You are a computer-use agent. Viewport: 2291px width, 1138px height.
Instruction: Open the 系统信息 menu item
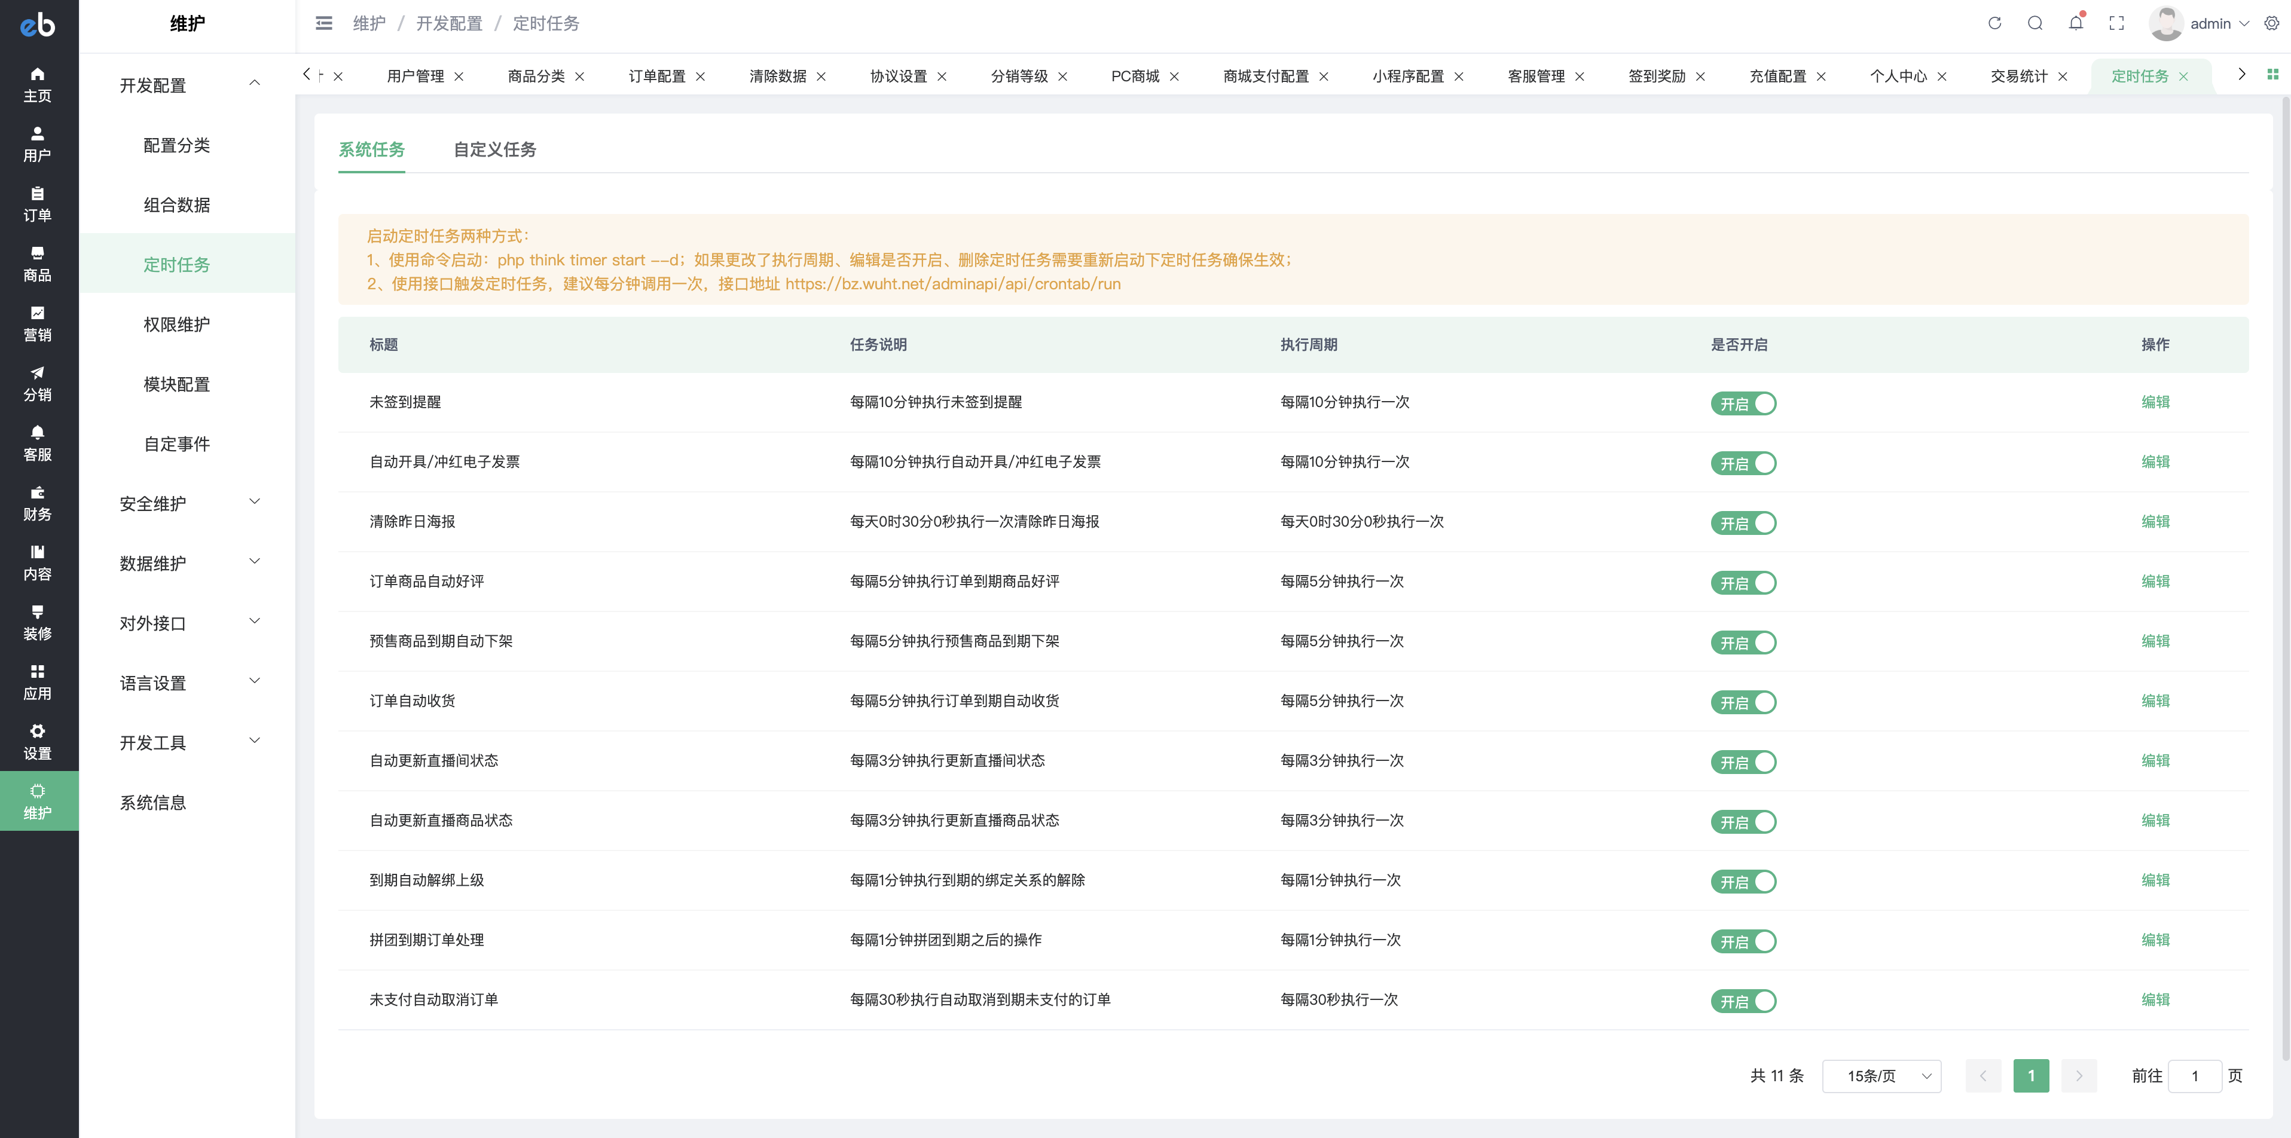188,802
